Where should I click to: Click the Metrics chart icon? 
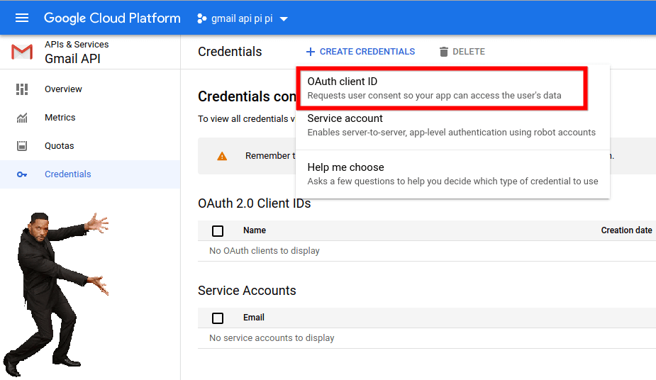(x=22, y=118)
